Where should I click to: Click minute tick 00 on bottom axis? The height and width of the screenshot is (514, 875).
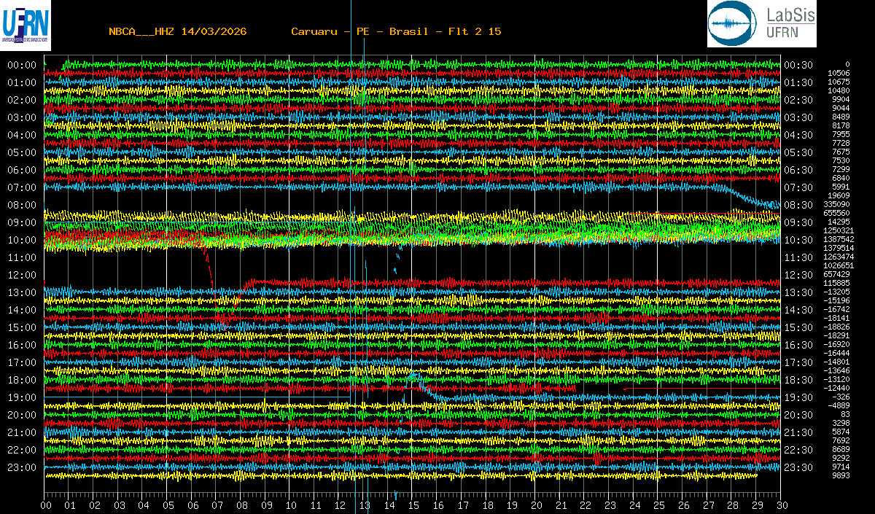click(46, 505)
